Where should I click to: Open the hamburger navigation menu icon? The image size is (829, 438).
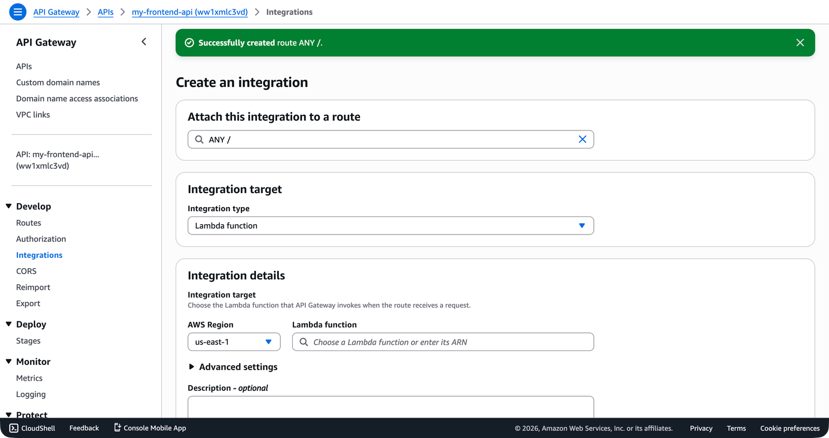[x=18, y=11]
